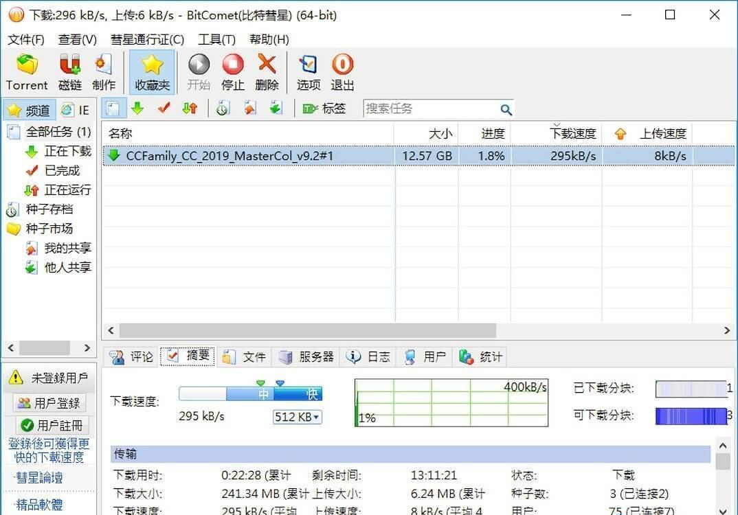Sort by 进度 column header
738x515 pixels.
pyautogui.click(x=484, y=134)
